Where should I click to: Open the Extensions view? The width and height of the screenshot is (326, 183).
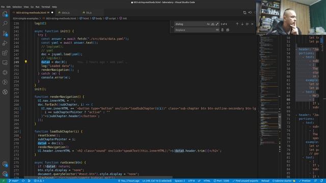[x=5, y=53]
